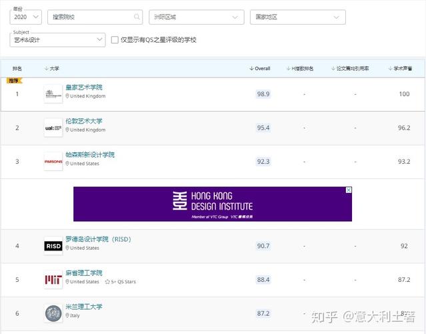Screen dimensions: 426x334
Task: Open the Subject 艺术&设计 dropdown
Action: [x=57, y=39]
